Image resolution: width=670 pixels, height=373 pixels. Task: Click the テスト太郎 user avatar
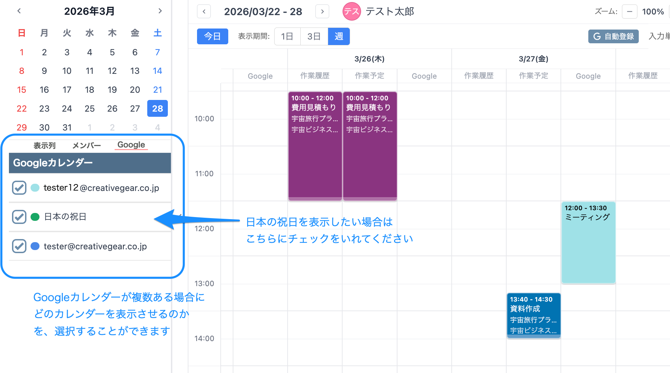click(351, 11)
